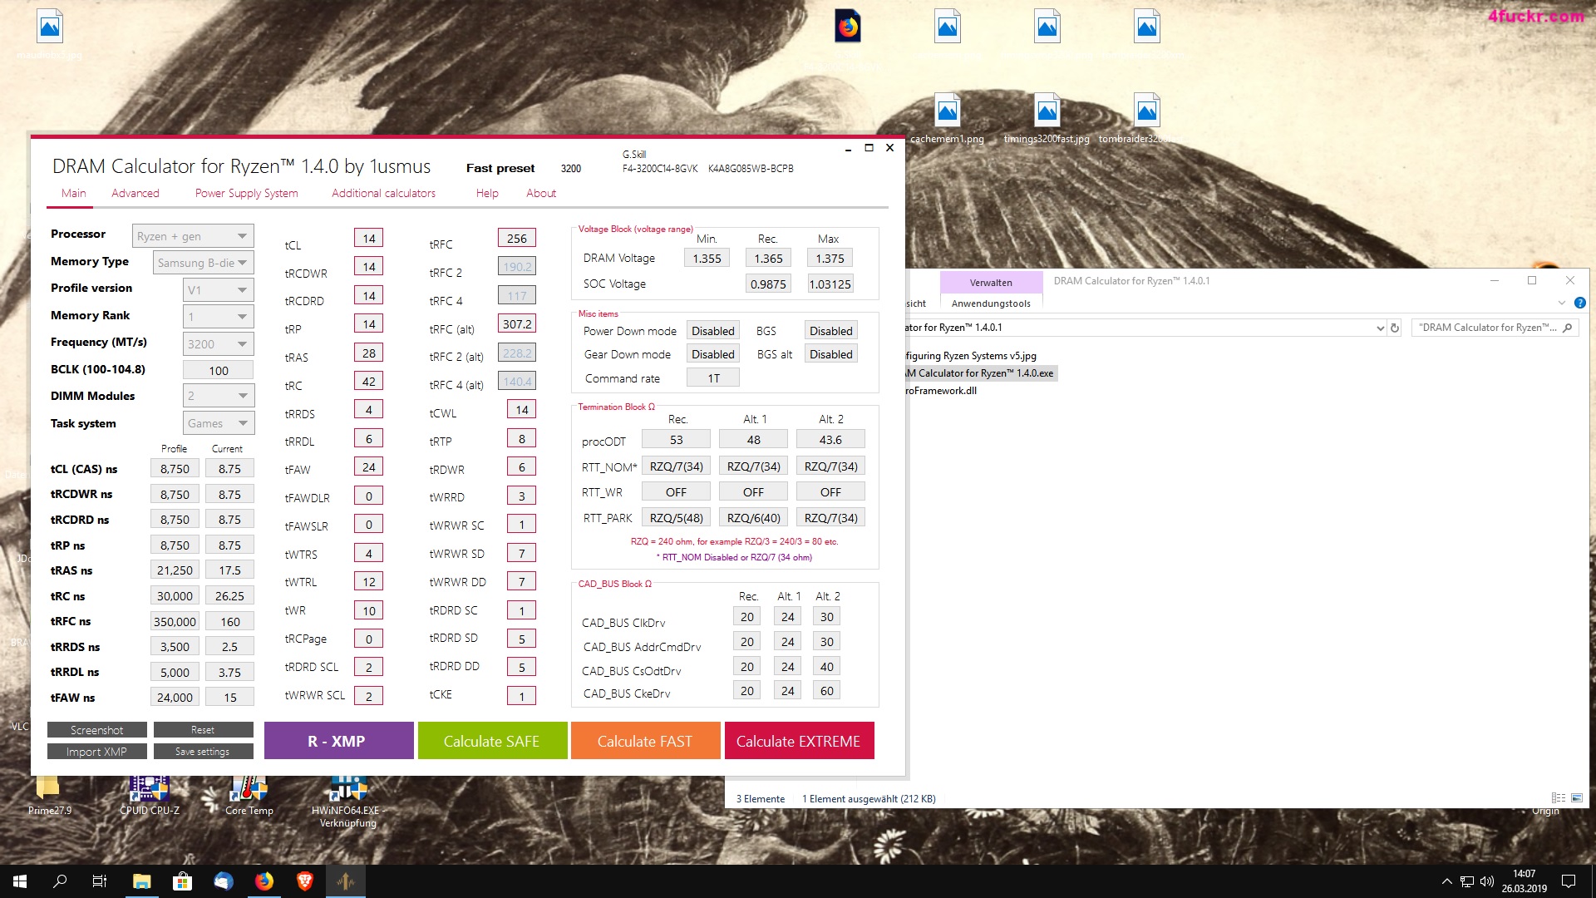Viewport: 1596px width, 898px height.
Task: Open the Power Supply System tab
Action: coord(246,193)
